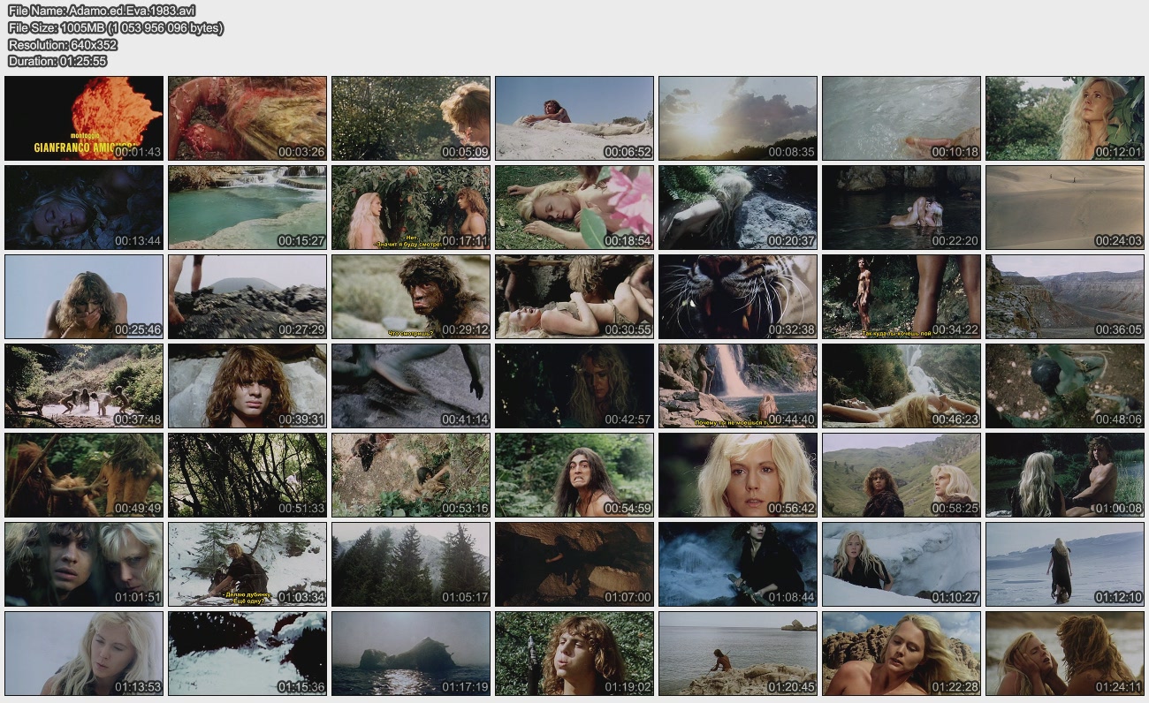Open the tiger close-up thumbnail at 00:32:38
Viewport: 1149px width, 703px height.
pos(738,296)
